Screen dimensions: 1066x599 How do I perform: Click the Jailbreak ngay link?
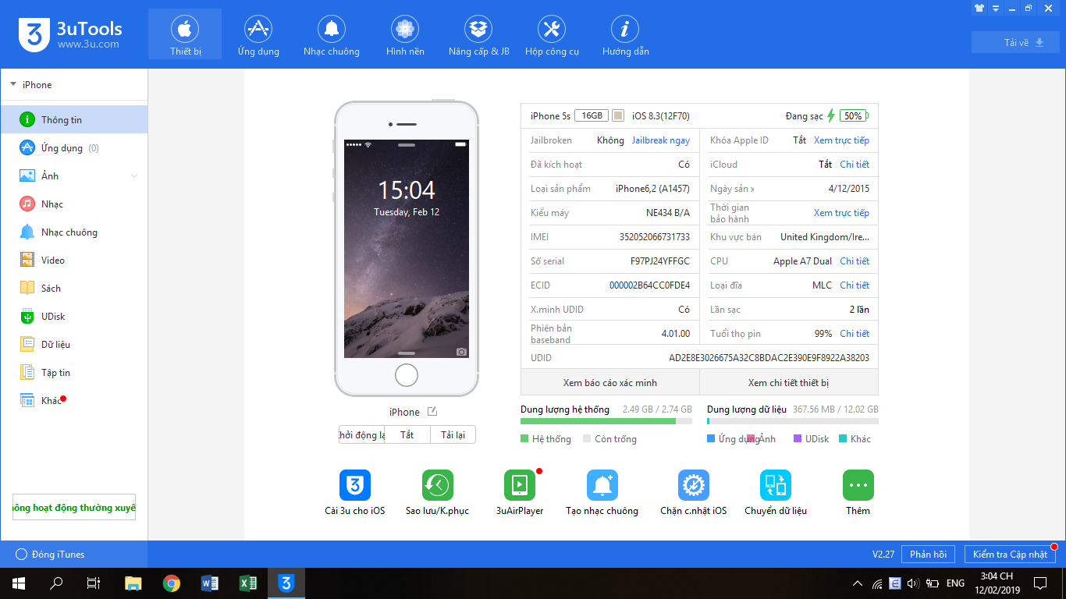(660, 140)
